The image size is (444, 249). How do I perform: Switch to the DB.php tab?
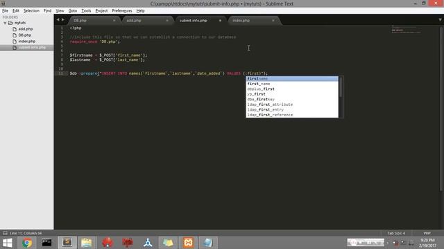(x=80, y=21)
